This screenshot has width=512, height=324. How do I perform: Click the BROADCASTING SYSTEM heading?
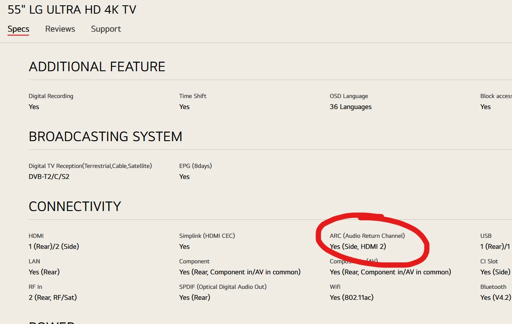pos(106,137)
